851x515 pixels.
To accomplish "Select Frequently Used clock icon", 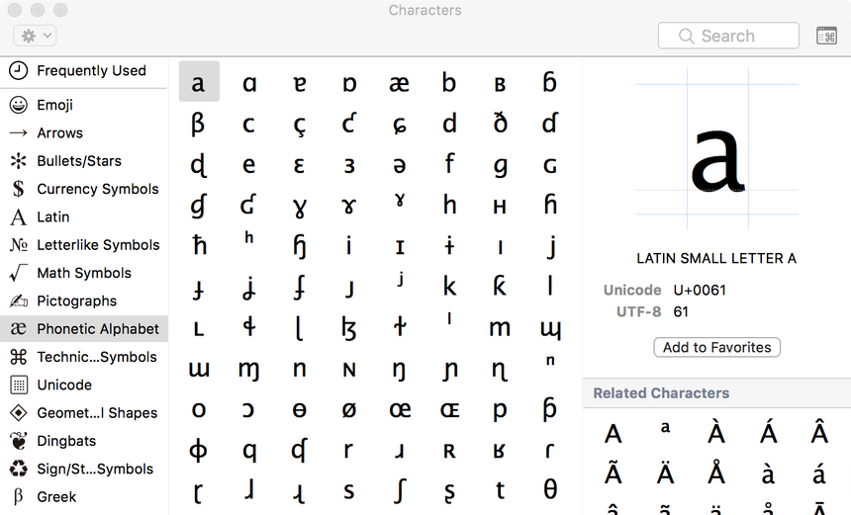I will (x=18, y=71).
